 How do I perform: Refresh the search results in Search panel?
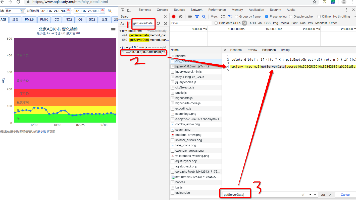click(x=158, y=23)
